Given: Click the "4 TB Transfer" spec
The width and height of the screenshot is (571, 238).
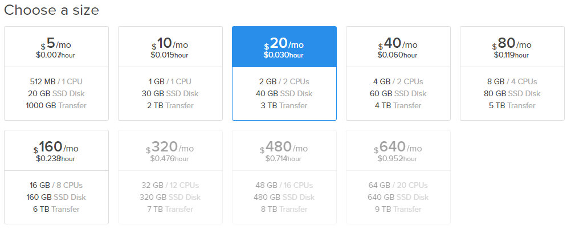Looking at the screenshot, I should tap(398, 105).
